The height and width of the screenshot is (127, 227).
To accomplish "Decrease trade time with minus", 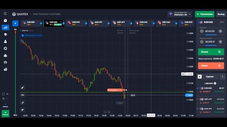I will pos(202,31).
